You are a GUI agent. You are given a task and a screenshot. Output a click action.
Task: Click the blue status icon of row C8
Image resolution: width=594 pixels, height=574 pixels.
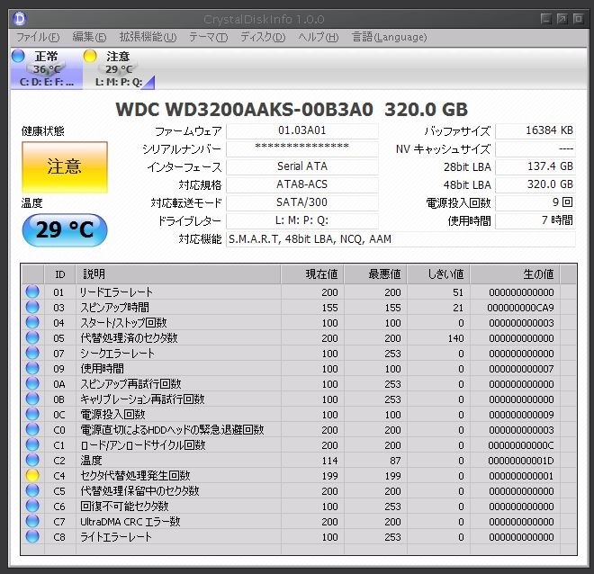tap(32, 536)
